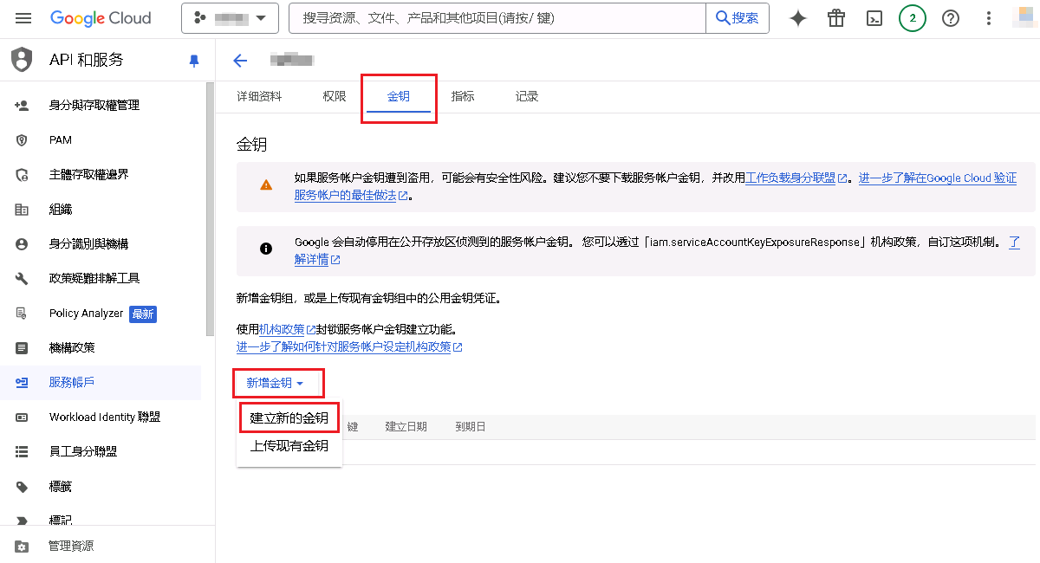Go back using the left arrow
1040x563 pixels.
(x=240, y=61)
